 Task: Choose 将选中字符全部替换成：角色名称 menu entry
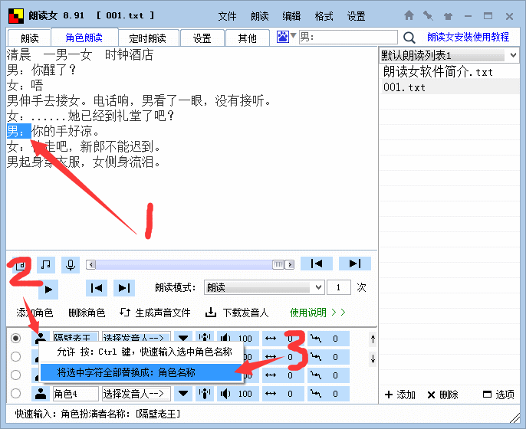point(127,372)
